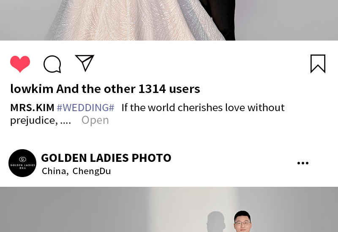Tap caption text about world cherishing love
Screen dimensions: 338x232
click(203, 108)
